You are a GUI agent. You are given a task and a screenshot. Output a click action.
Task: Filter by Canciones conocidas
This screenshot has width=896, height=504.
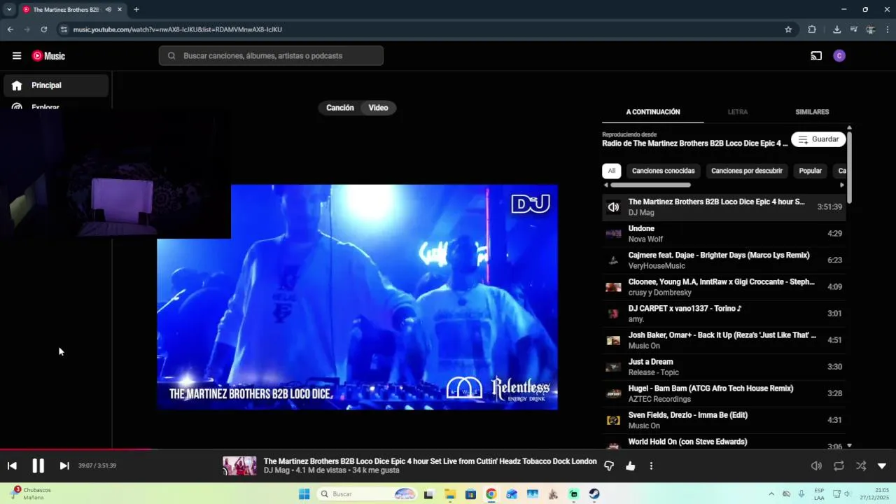tap(663, 171)
